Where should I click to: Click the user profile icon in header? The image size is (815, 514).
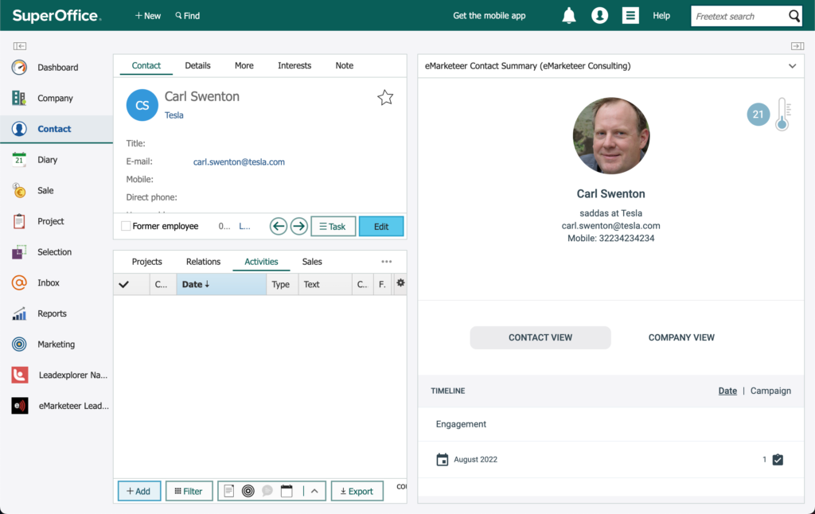(x=599, y=16)
